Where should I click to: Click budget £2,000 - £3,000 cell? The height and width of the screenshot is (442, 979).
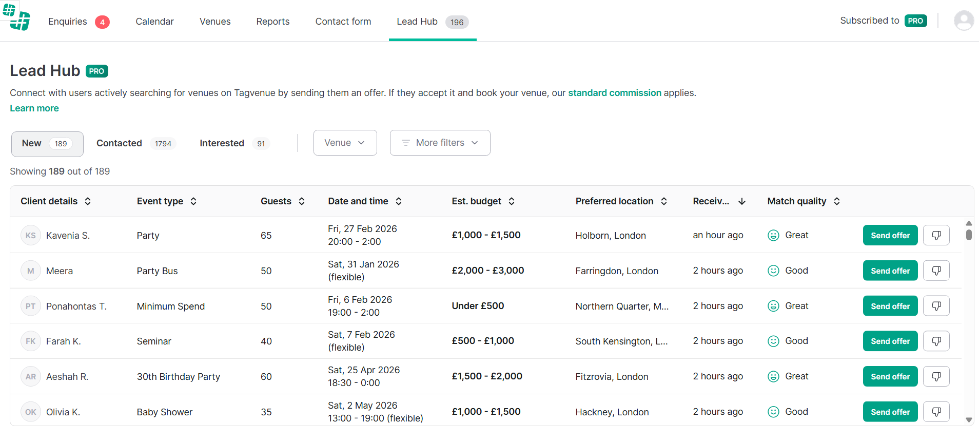pyautogui.click(x=488, y=271)
